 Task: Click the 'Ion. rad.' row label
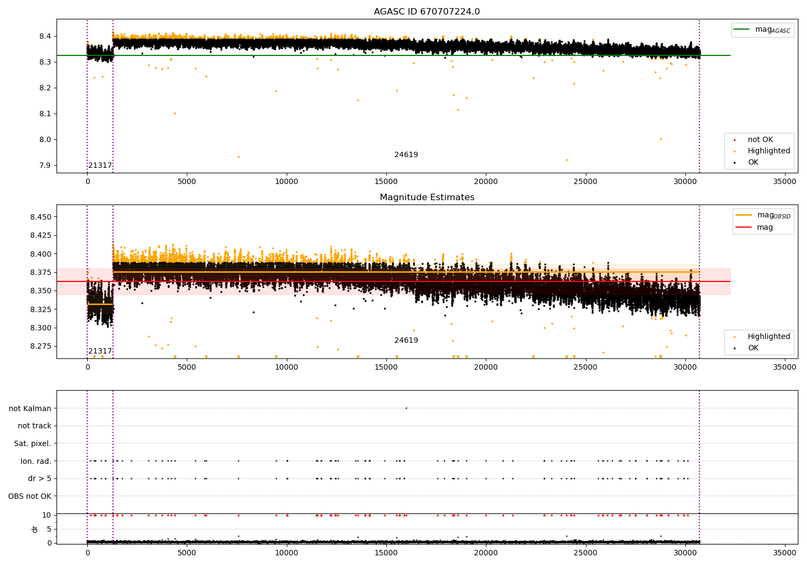tap(36, 461)
